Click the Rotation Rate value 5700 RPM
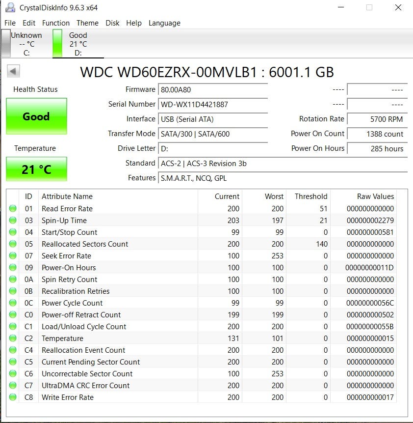The height and width of the screenshot is (423, 413). [377, 119]
